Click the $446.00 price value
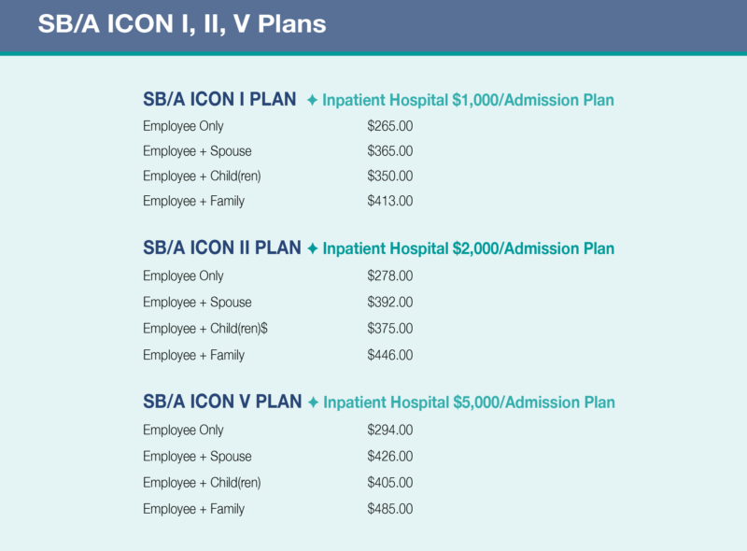Image resolution: width=747 pixels, height=551 pixels. coord(390,355)
